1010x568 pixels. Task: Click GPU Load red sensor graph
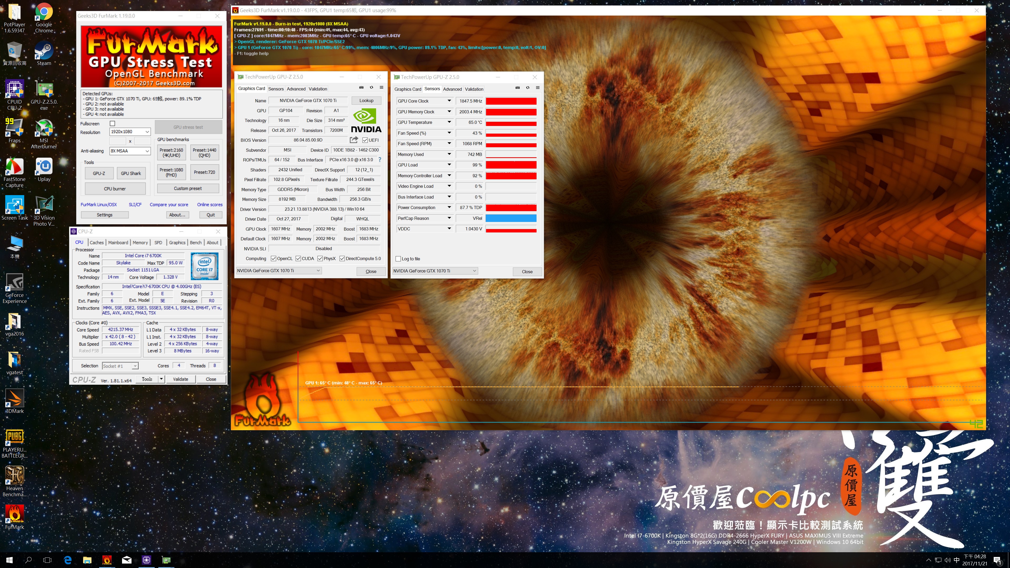click(x=511, y=165)
